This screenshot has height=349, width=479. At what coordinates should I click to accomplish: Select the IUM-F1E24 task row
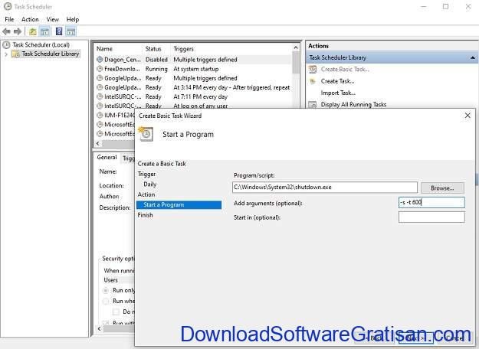point(116,116)
